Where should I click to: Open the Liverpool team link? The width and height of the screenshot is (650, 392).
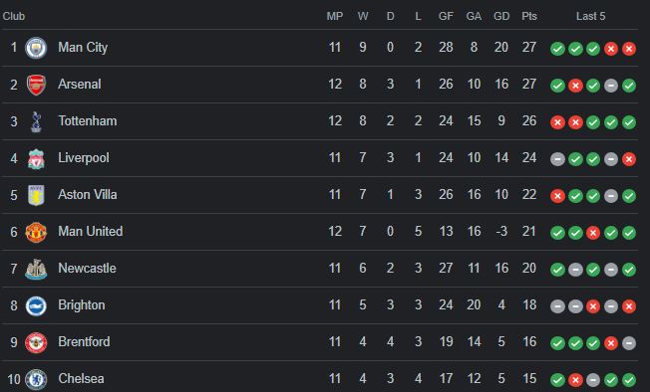(84, 157)
